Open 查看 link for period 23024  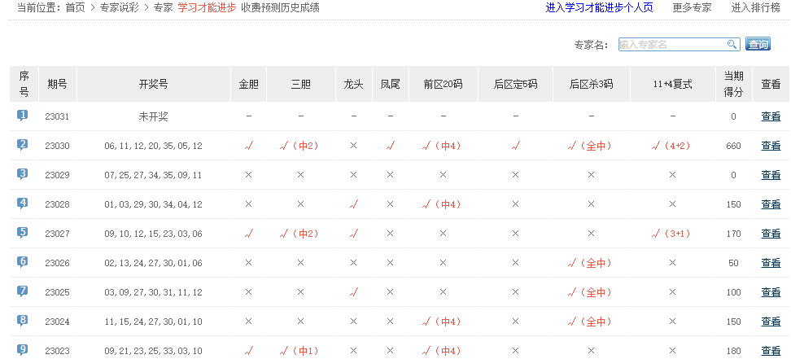click(x=770, y=322)
